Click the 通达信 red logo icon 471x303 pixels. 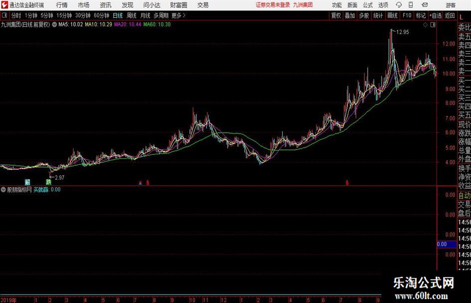coord(4,5)
